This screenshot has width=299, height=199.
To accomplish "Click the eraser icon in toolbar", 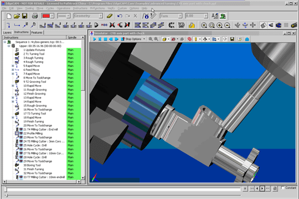I will click(x=110, y=16).
